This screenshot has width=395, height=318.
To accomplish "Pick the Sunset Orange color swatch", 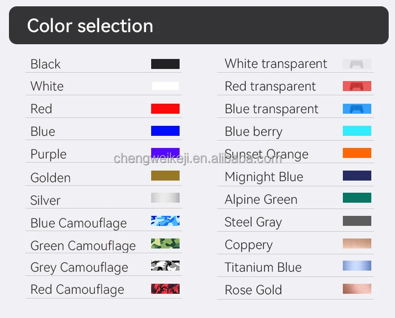I will tap(357, 153).
